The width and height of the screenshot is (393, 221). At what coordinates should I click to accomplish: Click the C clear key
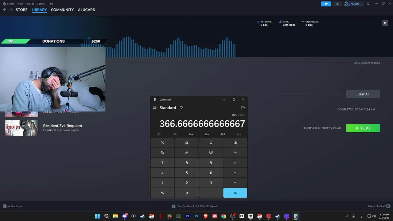[x=211, y=143]
